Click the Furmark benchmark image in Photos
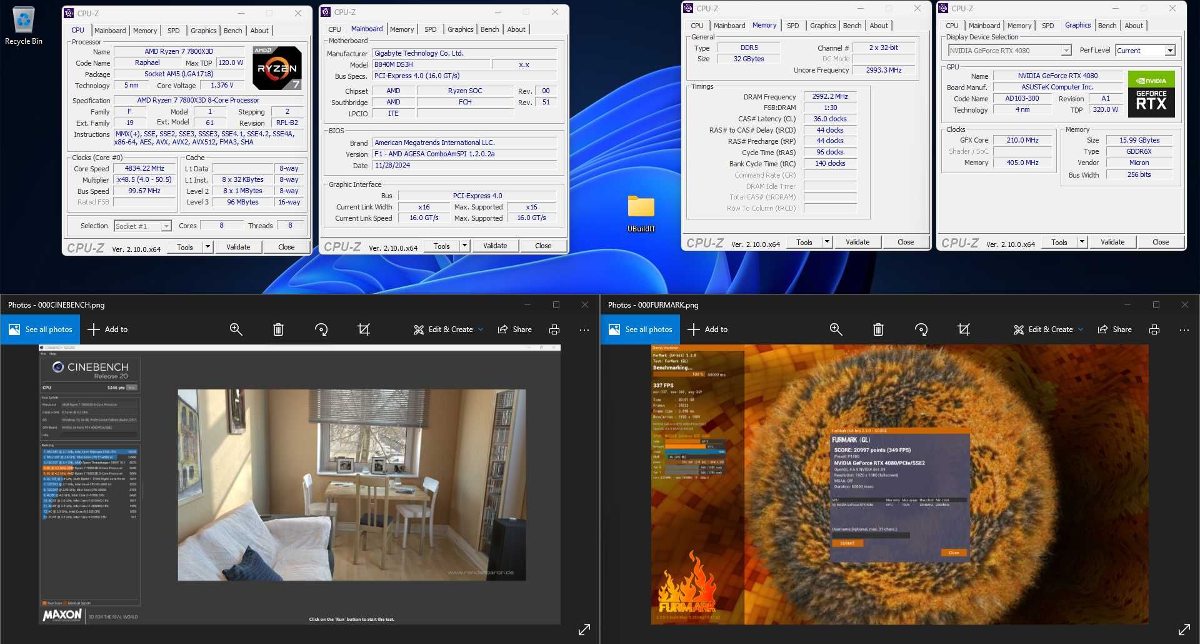Image resolution: width=1200 pixels, height=644 pixels. 900,485
